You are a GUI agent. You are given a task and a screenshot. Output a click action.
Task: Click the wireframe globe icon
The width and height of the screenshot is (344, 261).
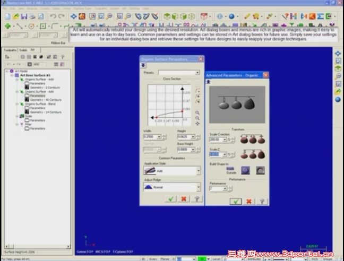pyautogui.click(x=220, y=16)
